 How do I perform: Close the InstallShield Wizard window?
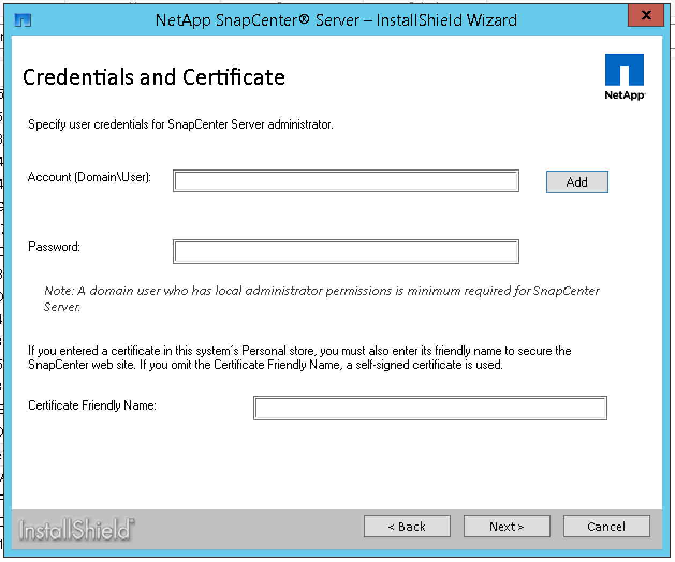[645, 16]
